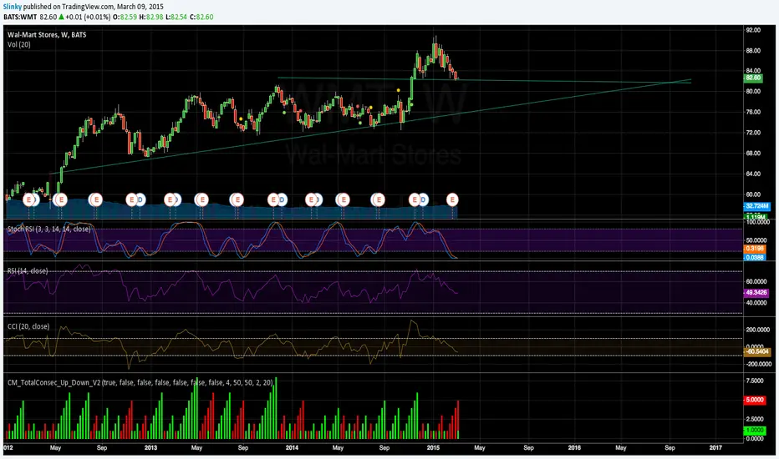Select the Stoch RSI indicator label

click(x=48, y=229)
